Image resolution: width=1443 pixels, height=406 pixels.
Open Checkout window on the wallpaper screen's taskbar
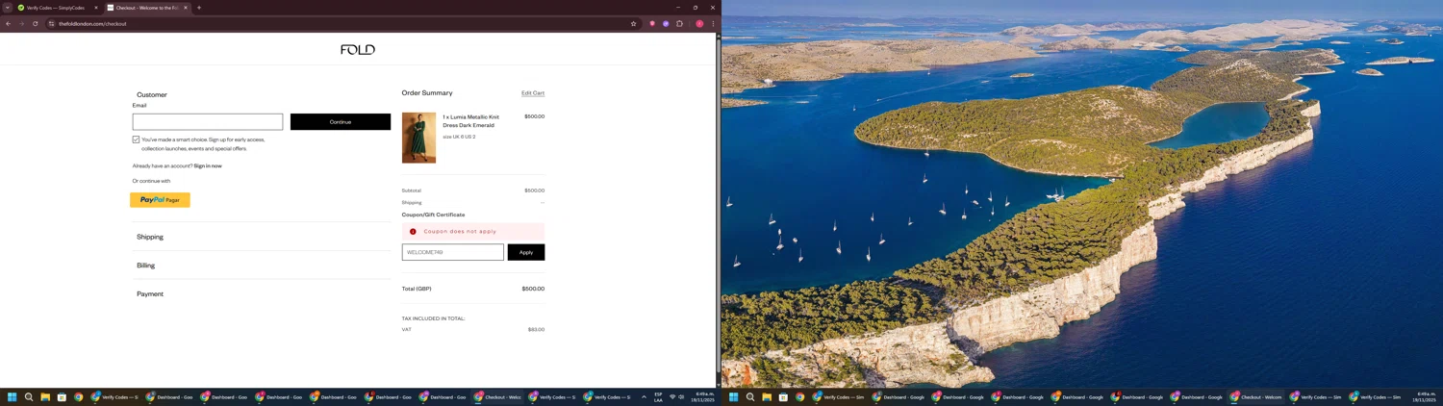(x=1256, y=396)
